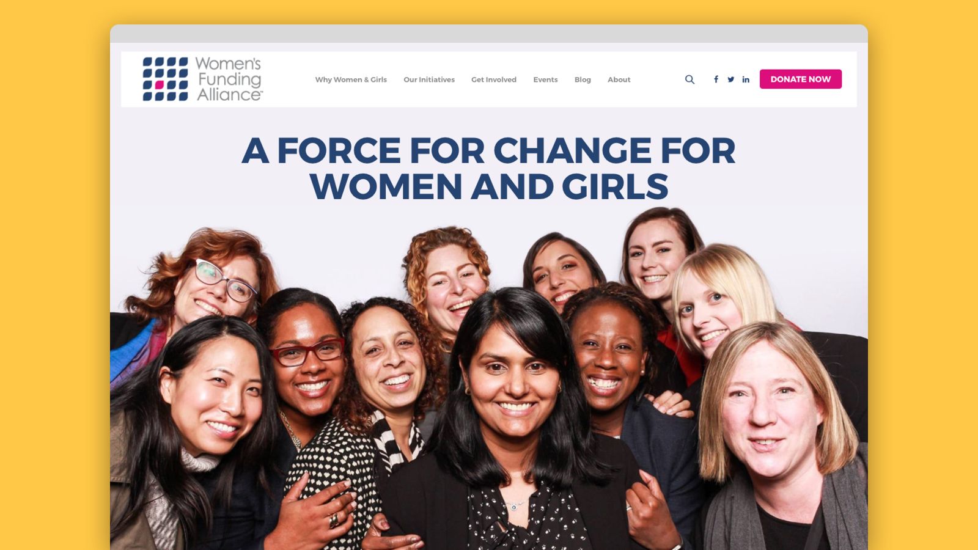The image size is (978, 550).
Task: Click the blue squares grid logo mark
Action: click(165, 79)
